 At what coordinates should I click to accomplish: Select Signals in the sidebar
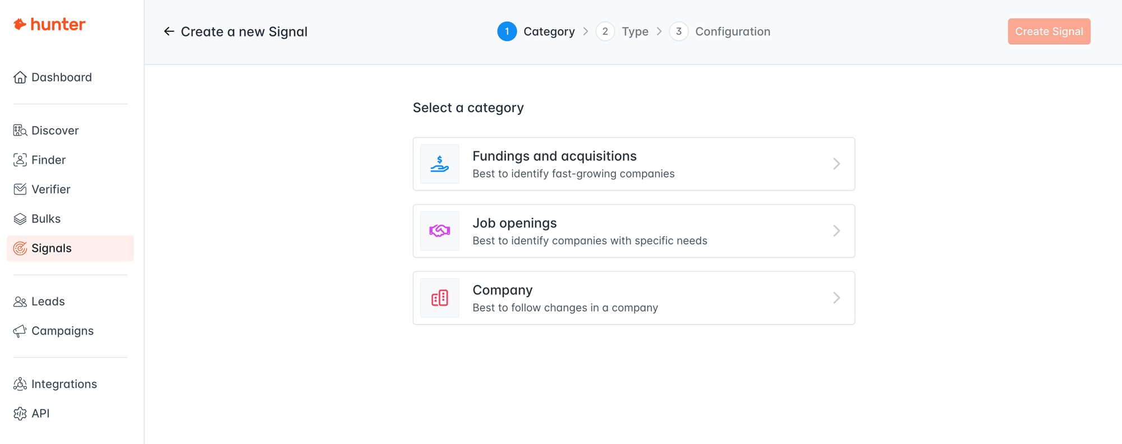pyautogui.click(x=70, y=248)
